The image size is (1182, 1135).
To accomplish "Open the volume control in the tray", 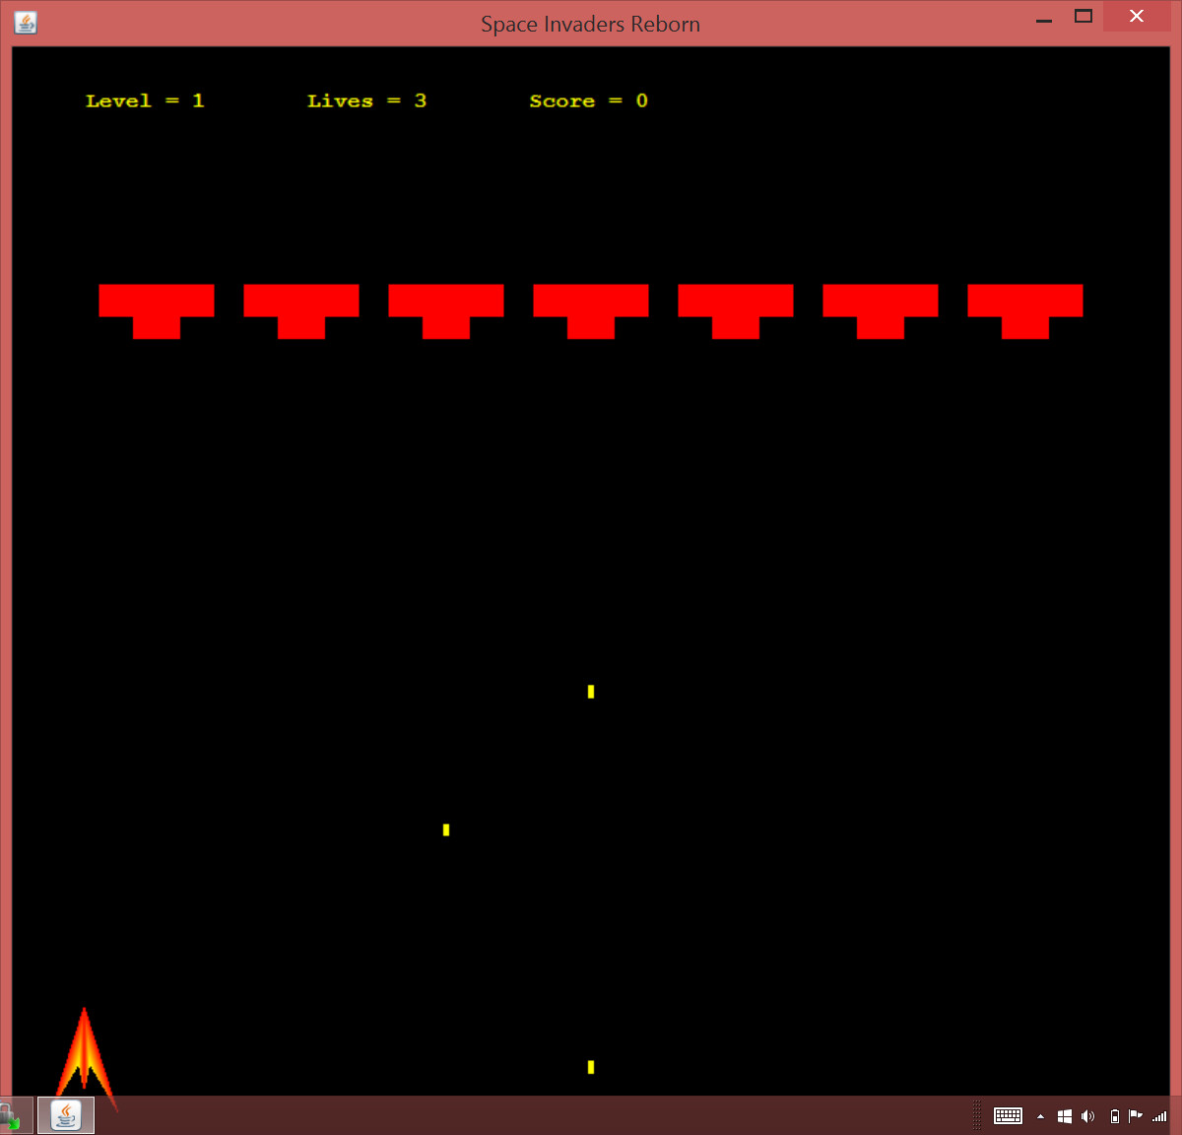I will click(x=1088, y=1116).
